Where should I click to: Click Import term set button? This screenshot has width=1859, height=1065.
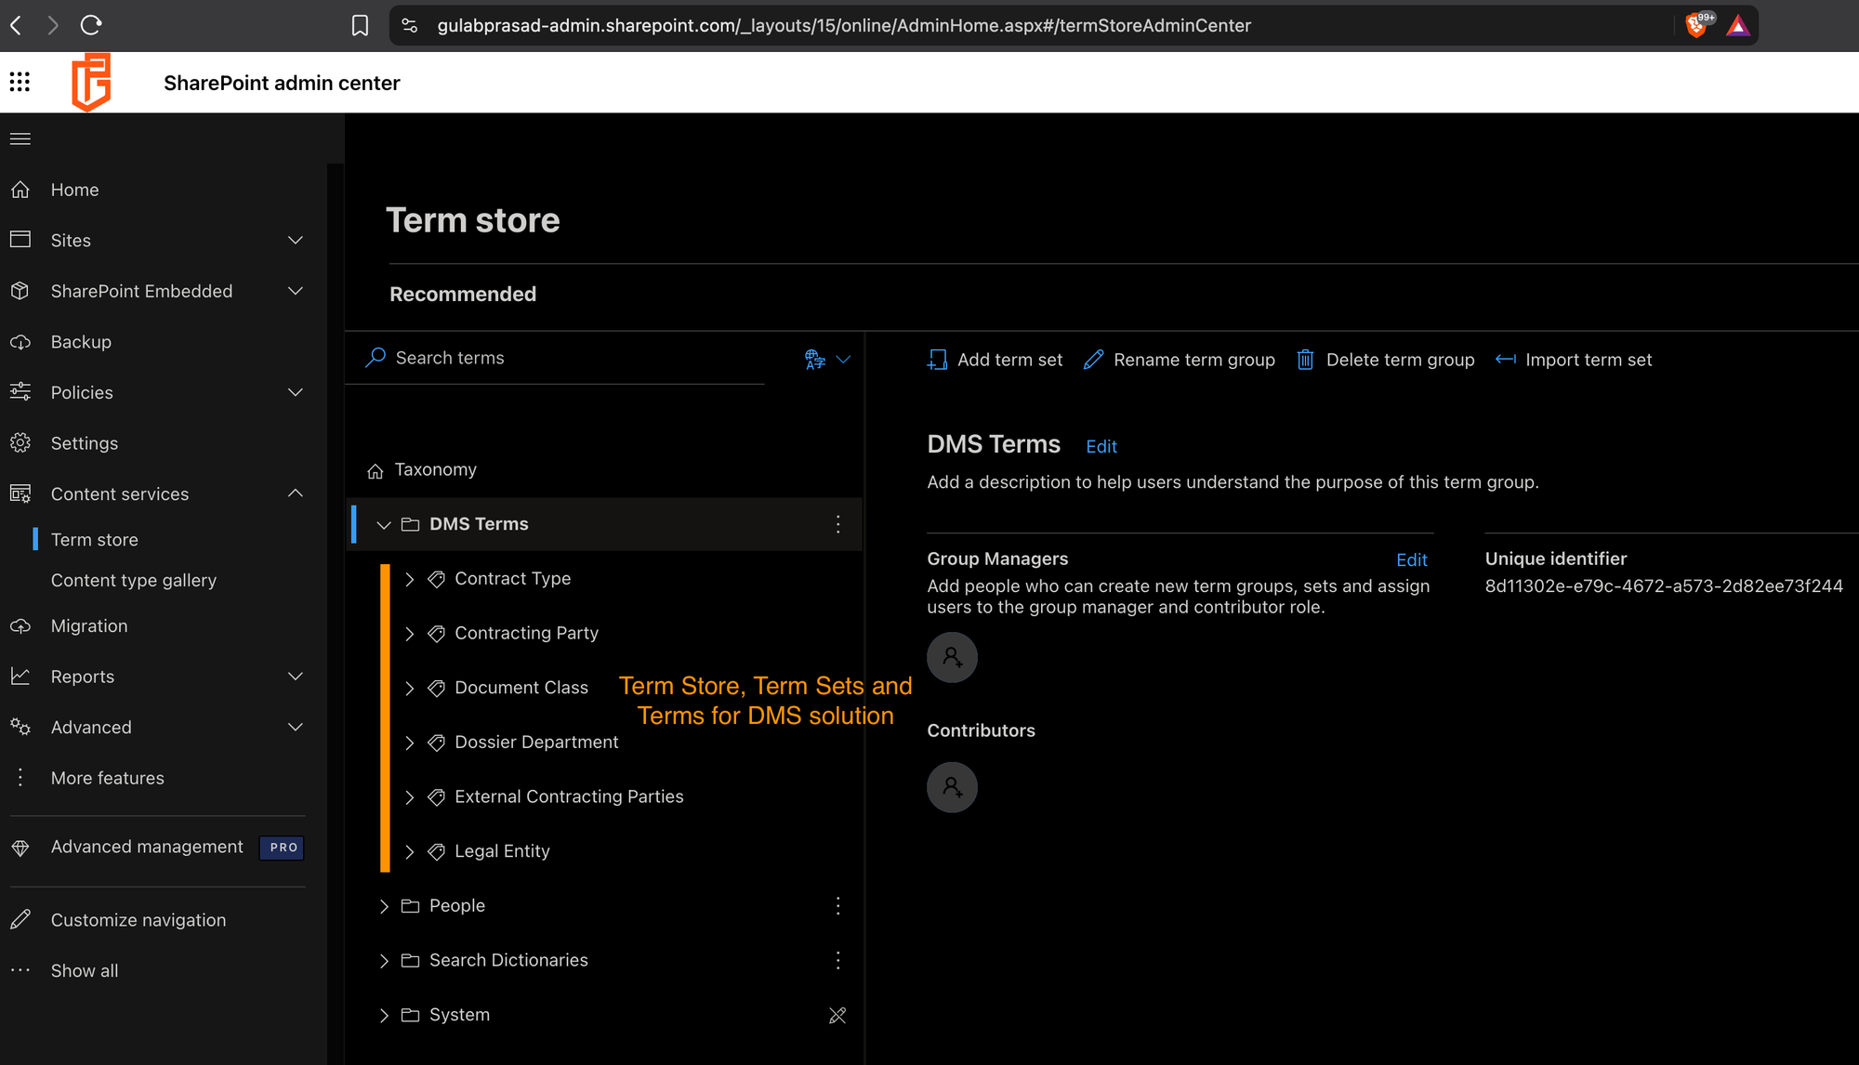[1574, 360]
